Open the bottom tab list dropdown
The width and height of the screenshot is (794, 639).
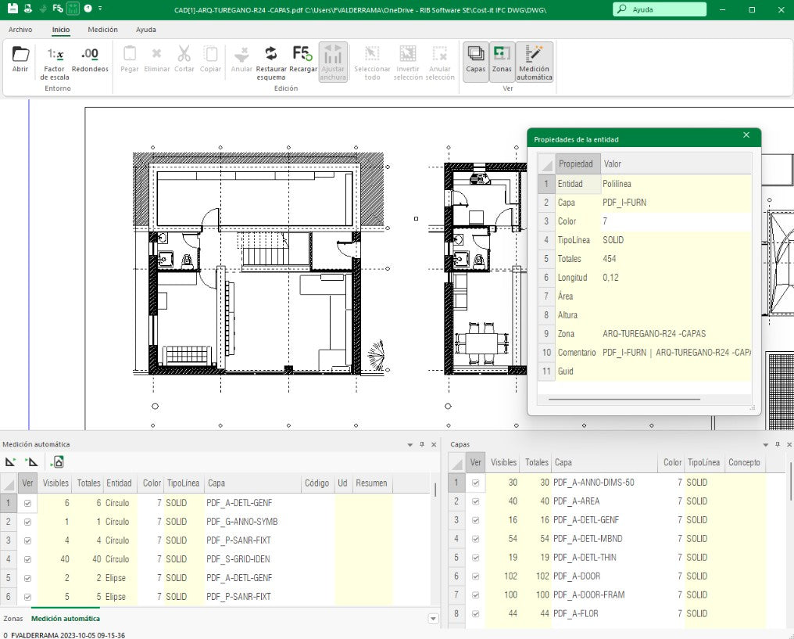pyautogui.click(x=434, y=619)
